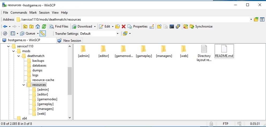266x127 pixels.
Task: Open the Edit options dropdown arrow
Action: click(x=113, y=27)
